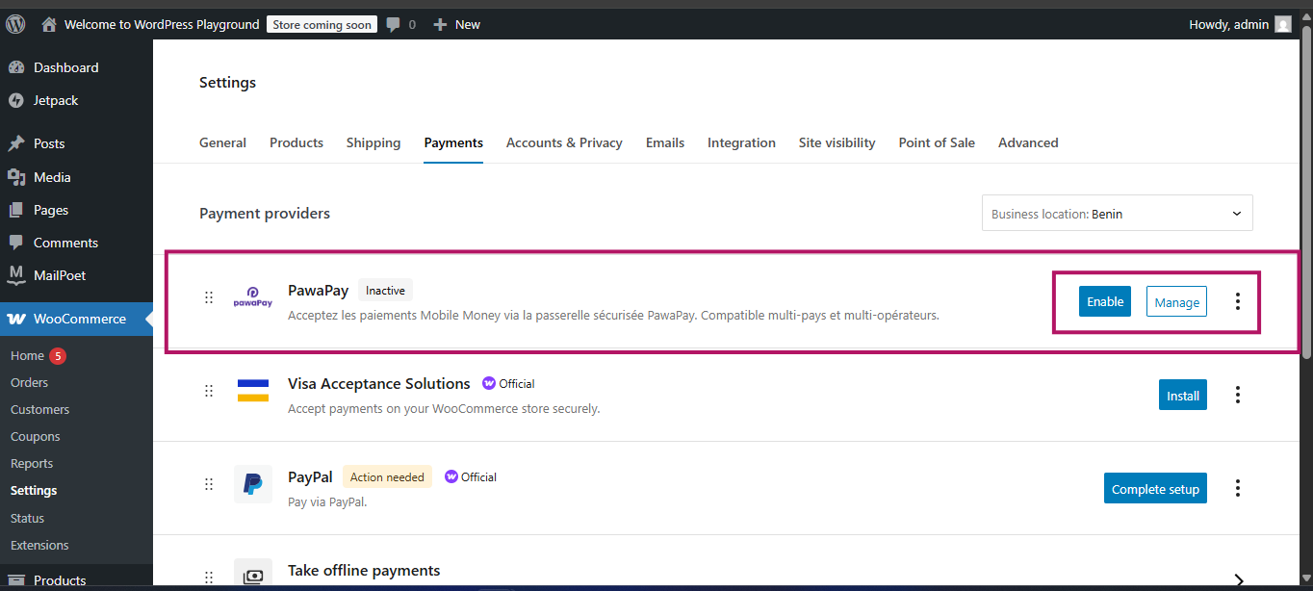Click the Pay via PayPal description
The width and height of the screenshot is (1313, 591).
pos(327,501)
